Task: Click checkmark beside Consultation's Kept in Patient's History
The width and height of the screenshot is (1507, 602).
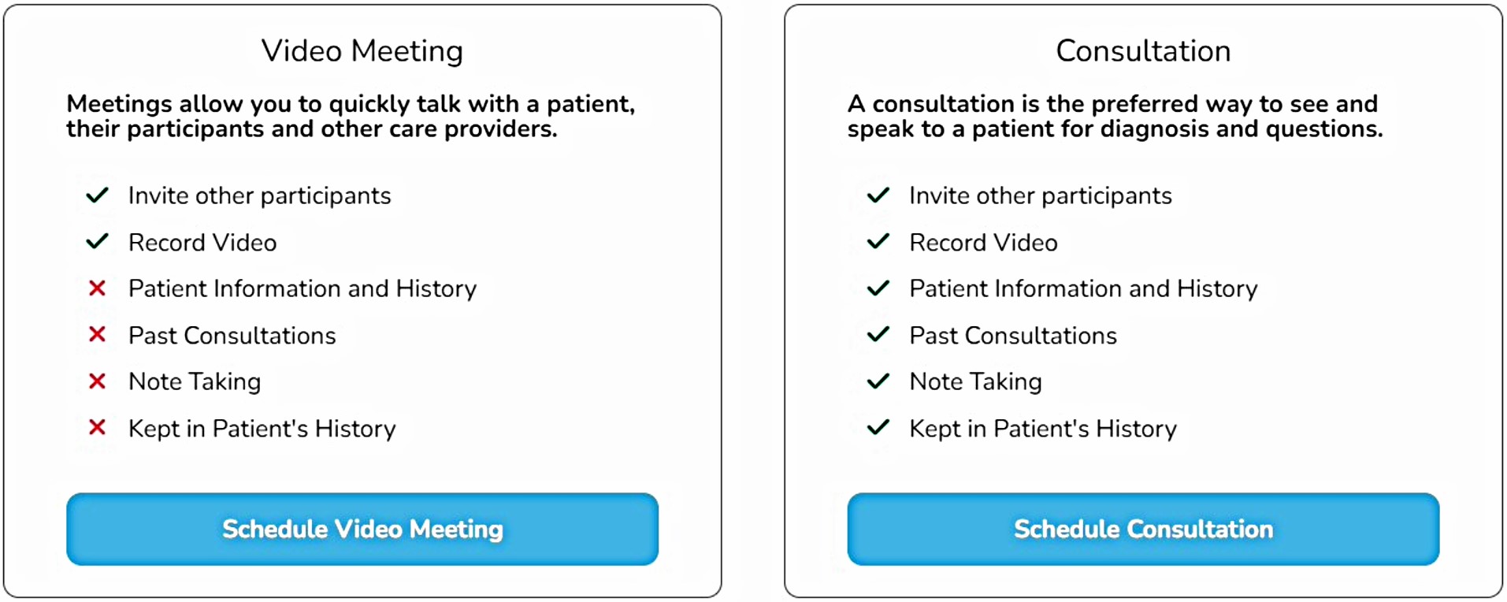Action: [x=878, y=428]
